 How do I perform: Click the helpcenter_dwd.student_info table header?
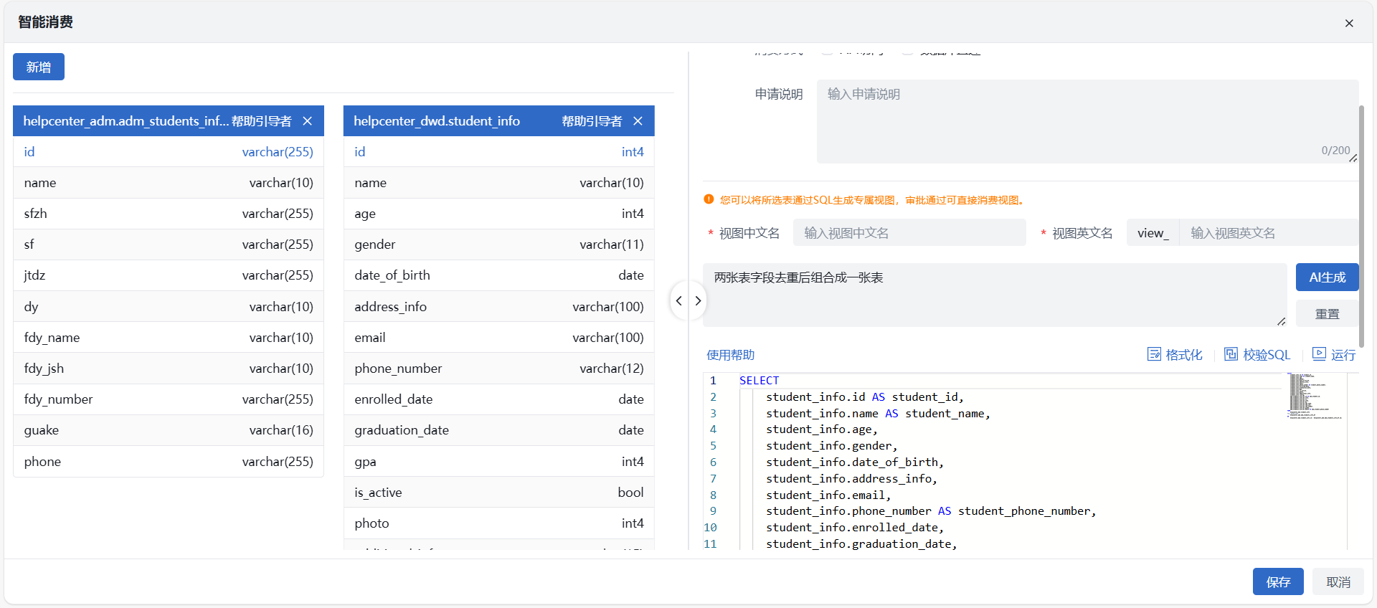(x=499, y=121)
